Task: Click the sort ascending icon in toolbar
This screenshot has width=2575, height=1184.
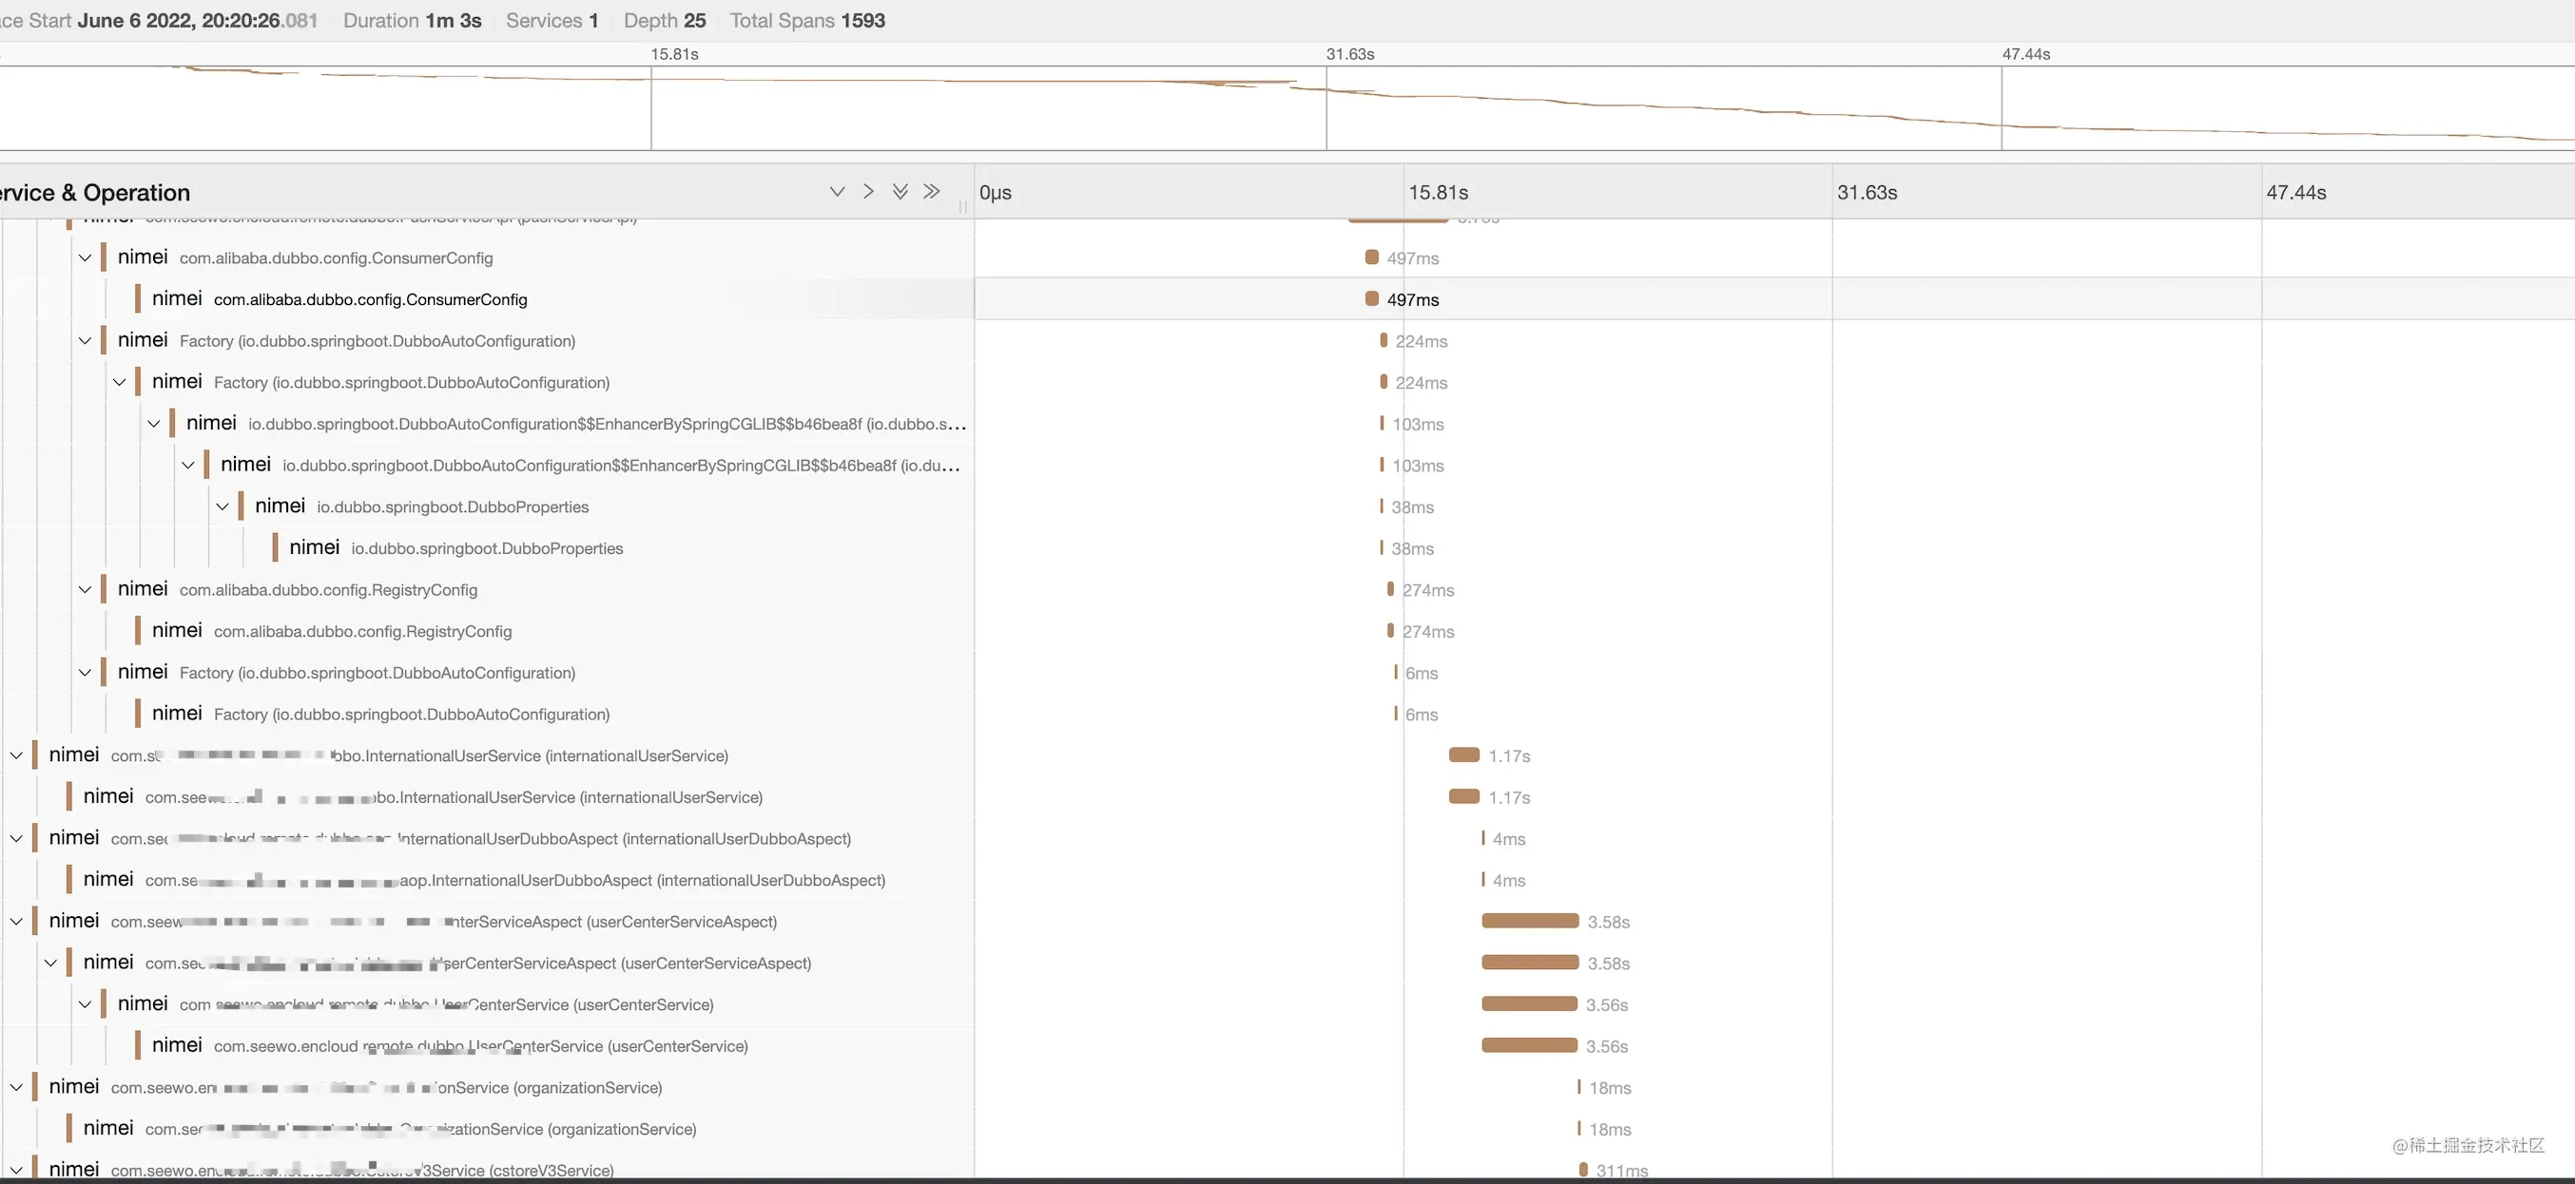Action: pos(867,192)
